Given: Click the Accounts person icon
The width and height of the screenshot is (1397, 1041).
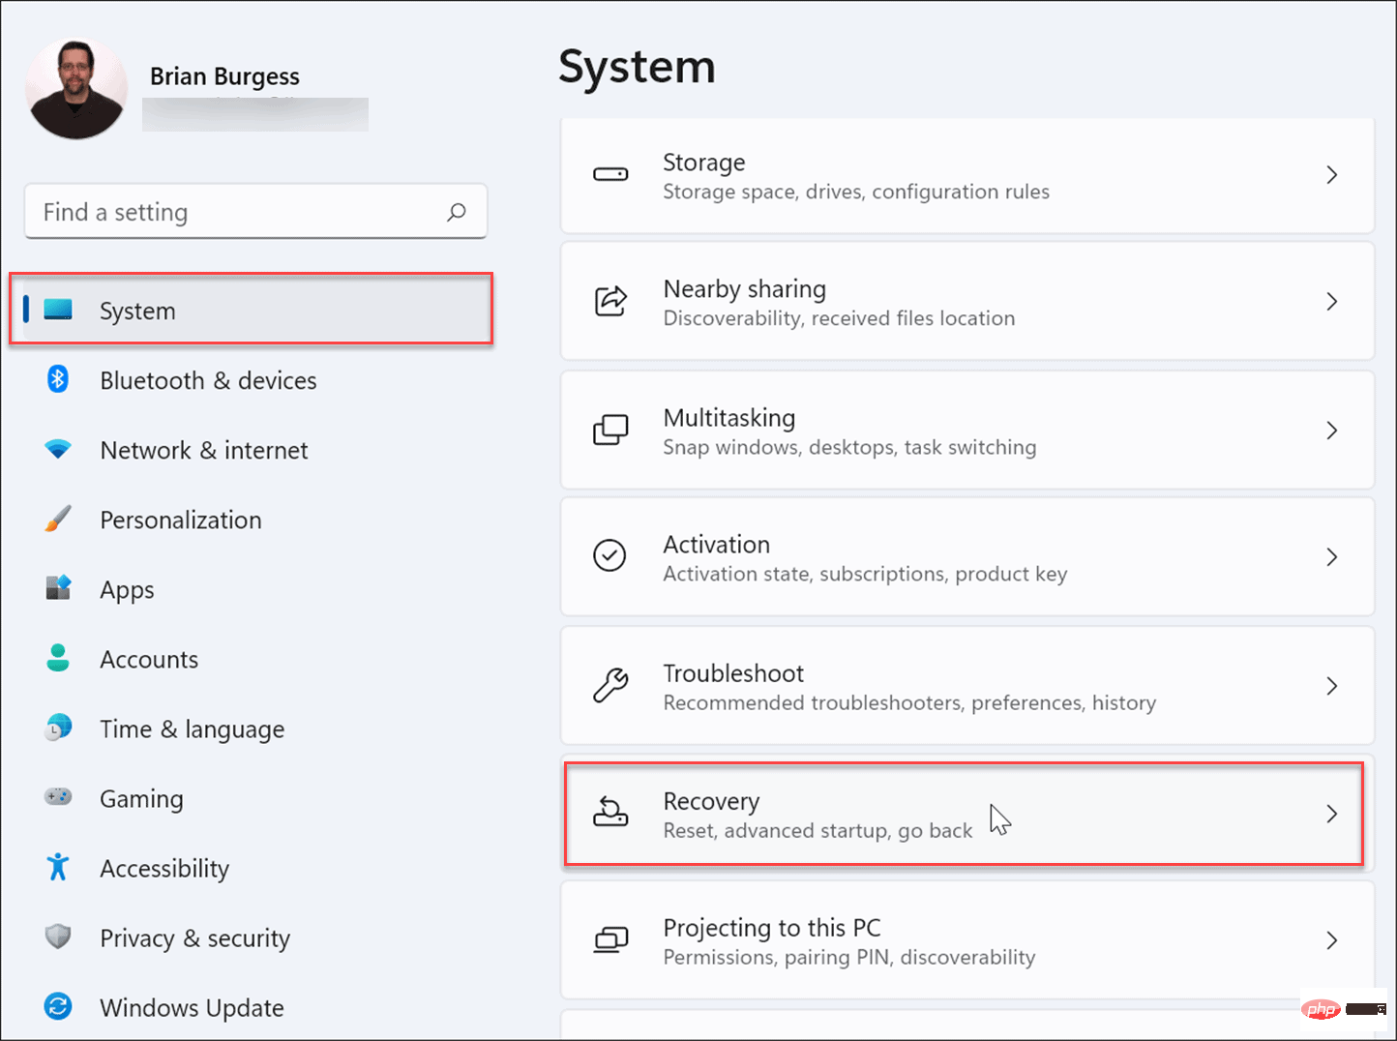Looking at the screenshot, I should [x=58, y=658].
